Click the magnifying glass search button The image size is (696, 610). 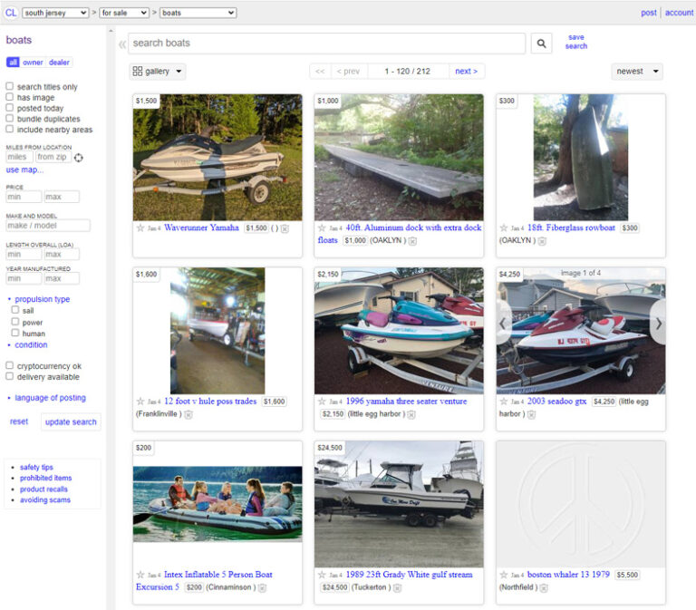tap(541, 44)
